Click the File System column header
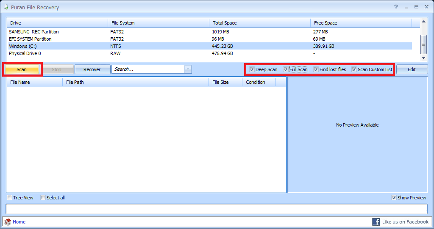 point(159,23)
